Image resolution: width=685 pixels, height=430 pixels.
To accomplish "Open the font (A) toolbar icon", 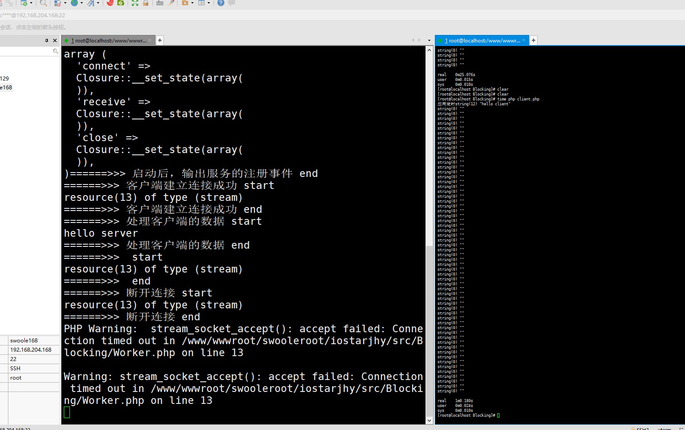I will (91, 3).
